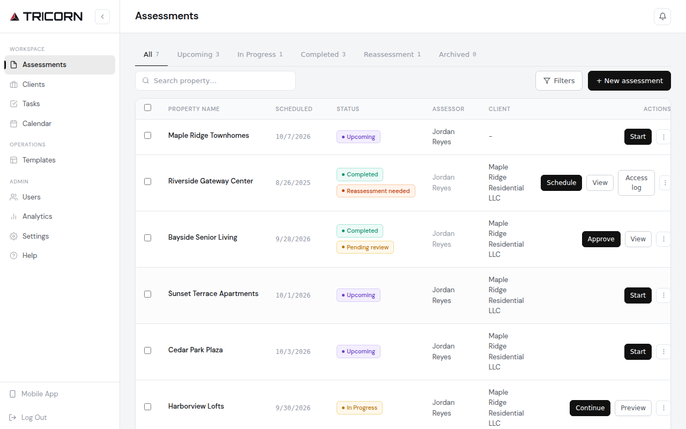Check the Bayside Senior Living row checkbox
Viewport: 686px width, 429px height.
tap(148, 238)
